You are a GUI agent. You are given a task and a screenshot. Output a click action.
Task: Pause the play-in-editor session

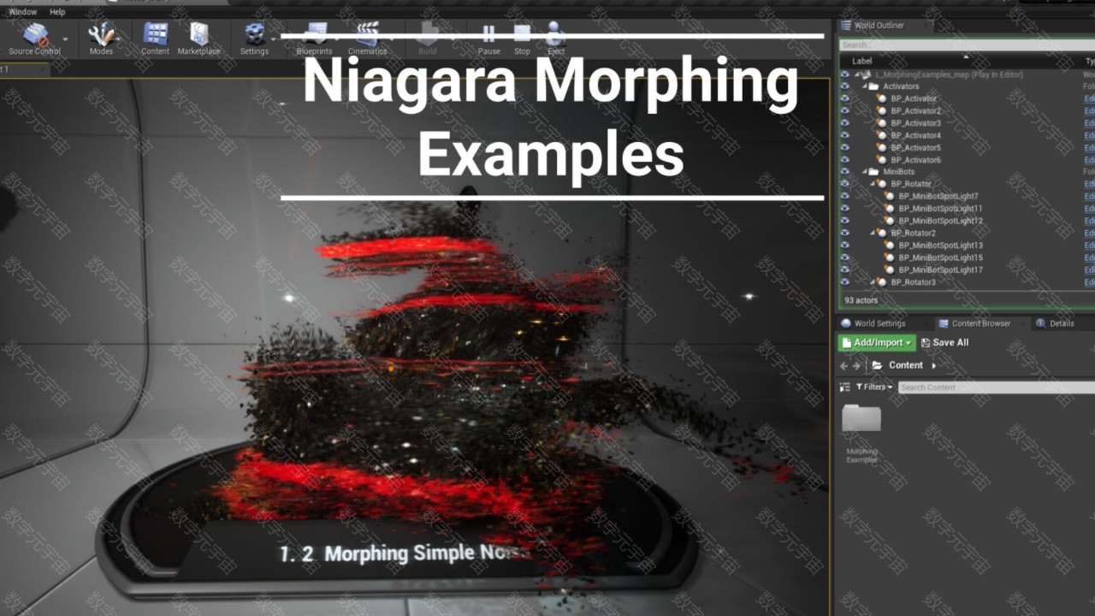[488, 34]
